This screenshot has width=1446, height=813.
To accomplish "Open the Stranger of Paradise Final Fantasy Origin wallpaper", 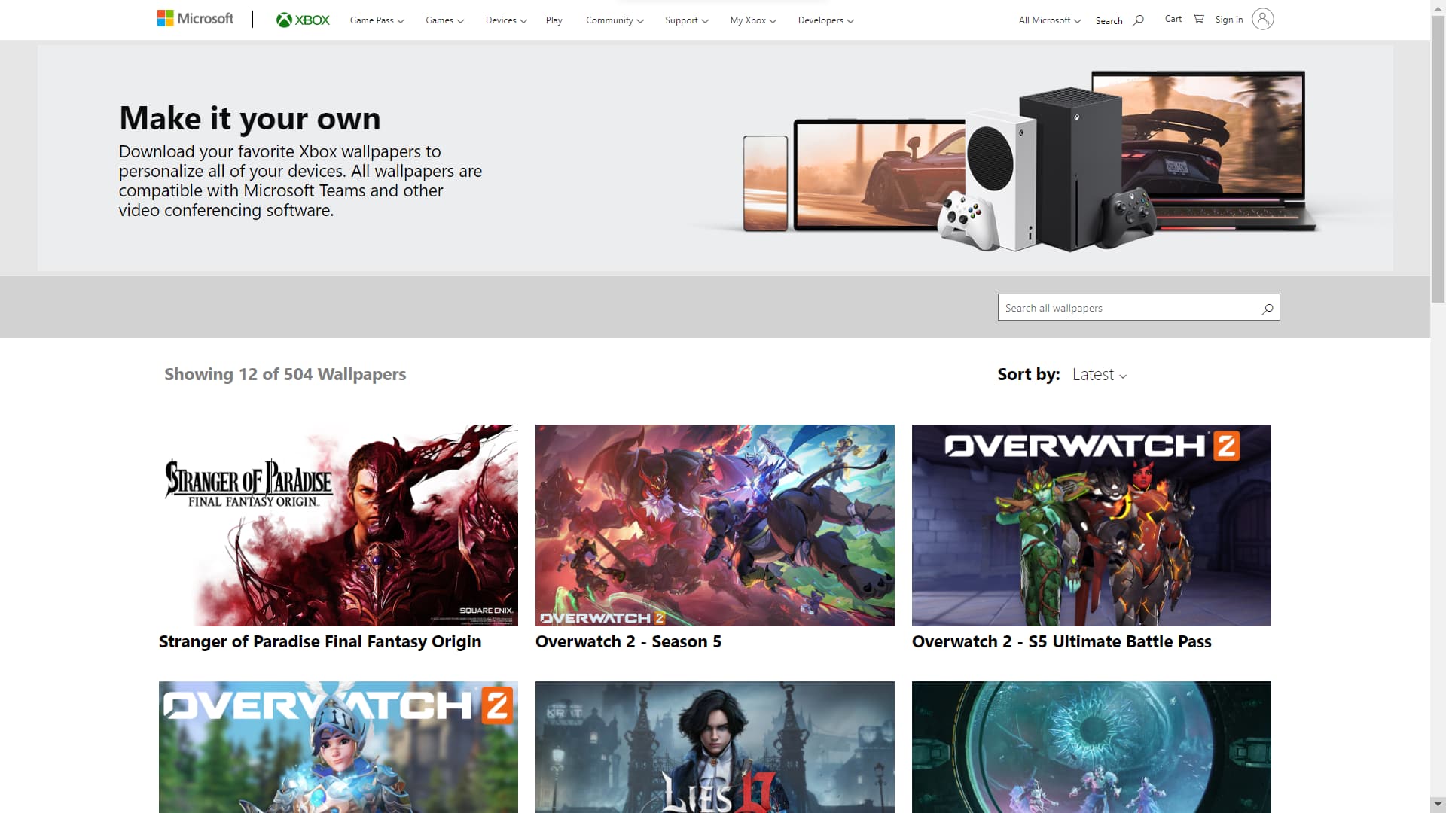I will point(337,525).
